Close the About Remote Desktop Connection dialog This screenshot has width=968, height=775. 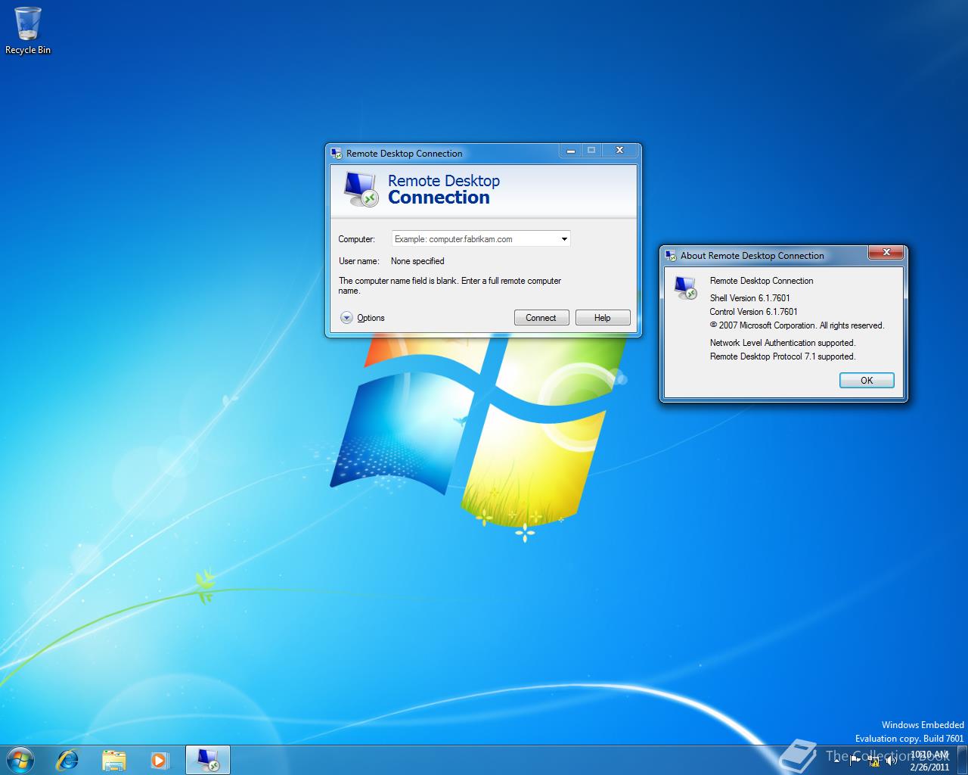pos(886,252)
